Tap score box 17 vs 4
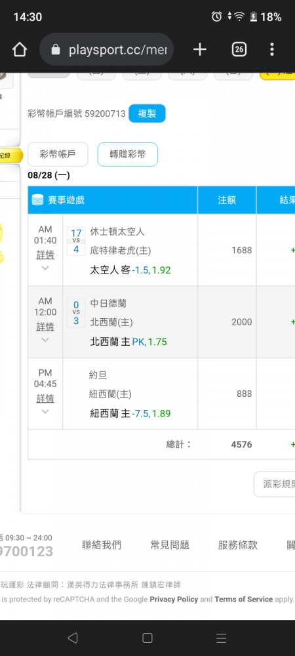295x656 pixels. (x=76, y=241)
